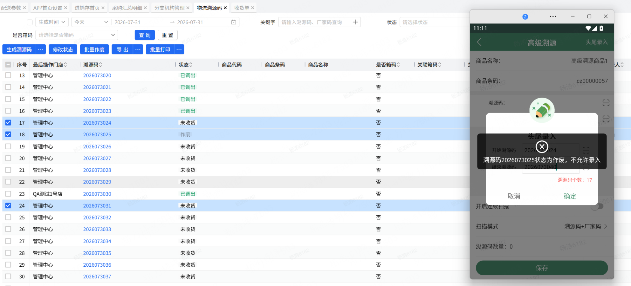Tap scan icon beside 结束溯源码 field
The width and height of the screenshot is (631, 286).
pos(586,167)
